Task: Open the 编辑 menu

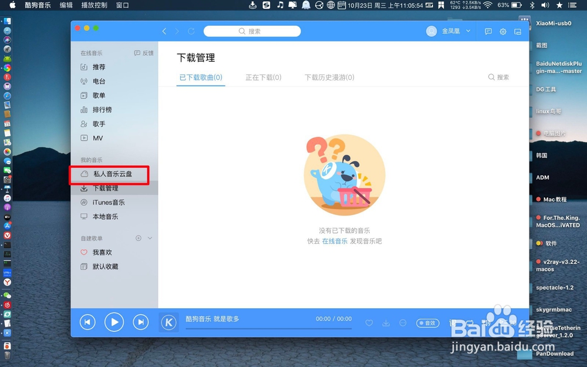Action: pos(66,5)
